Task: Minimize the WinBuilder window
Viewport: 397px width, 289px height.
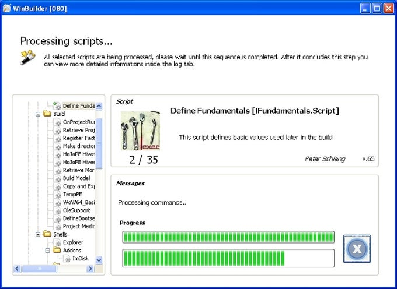Action: coord(365,9)
